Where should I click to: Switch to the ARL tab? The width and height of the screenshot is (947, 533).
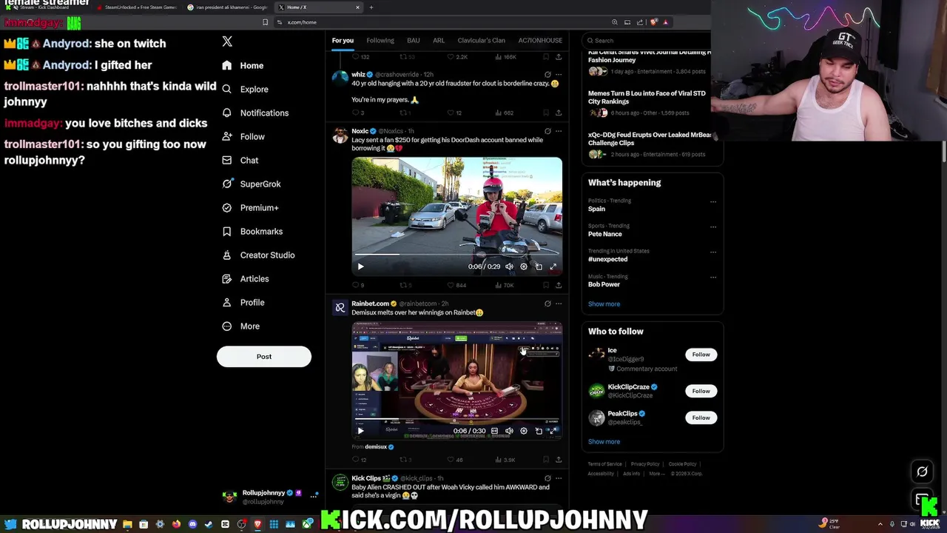439,40
